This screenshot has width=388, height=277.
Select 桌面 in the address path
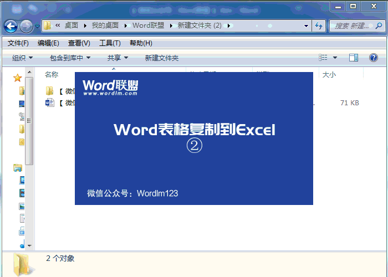click(72, 25)
